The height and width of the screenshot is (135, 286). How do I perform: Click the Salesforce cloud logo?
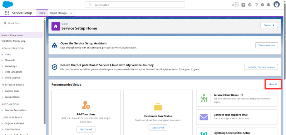(x=8, y=5)
